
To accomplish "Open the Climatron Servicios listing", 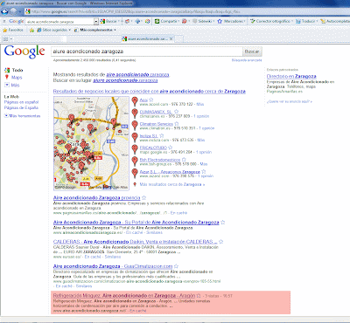I will tap(157, 124).
